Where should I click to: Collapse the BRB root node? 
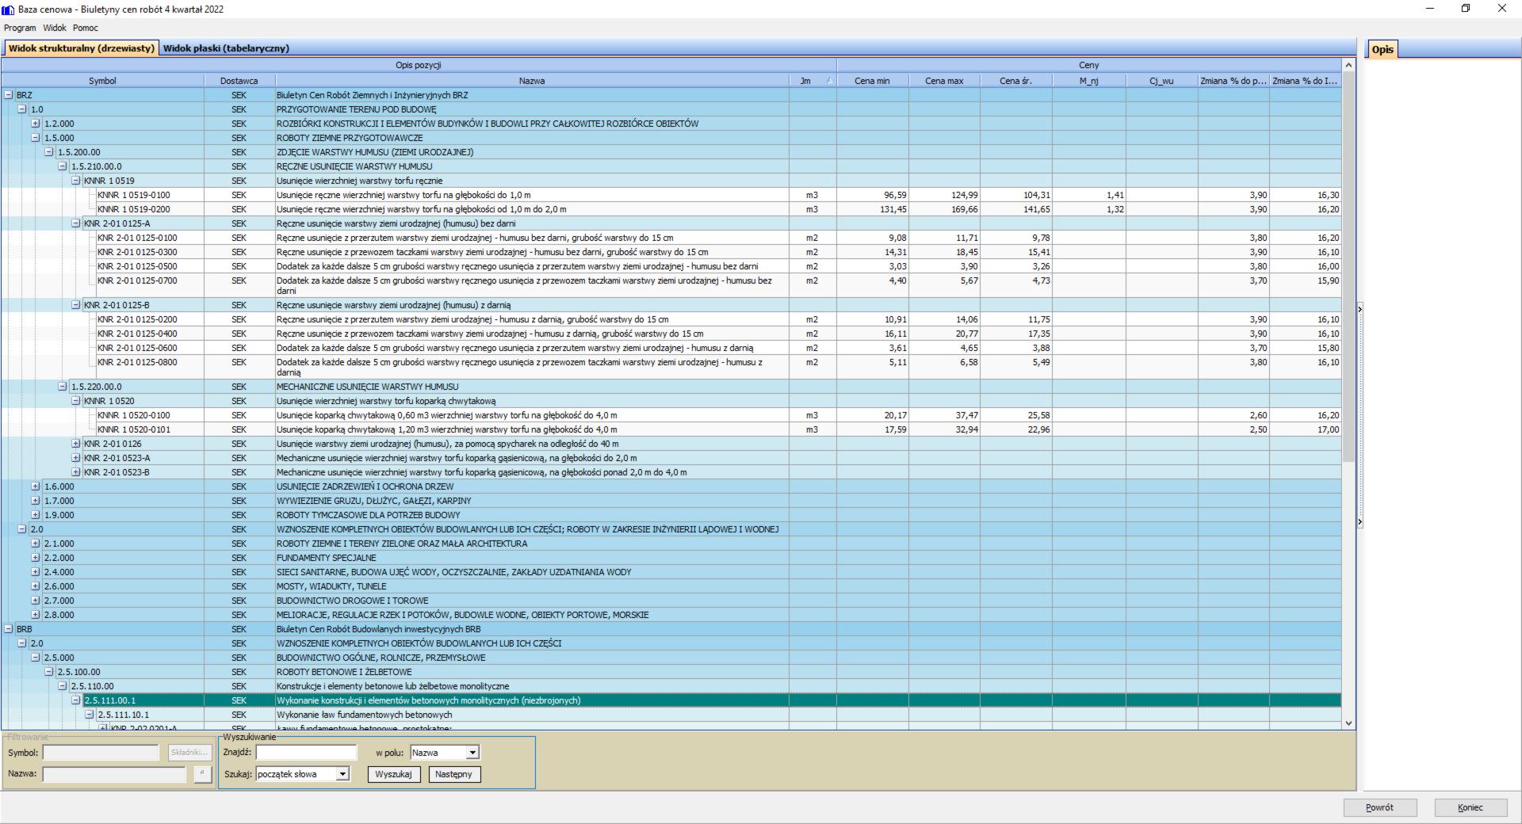tap(9, 629)
